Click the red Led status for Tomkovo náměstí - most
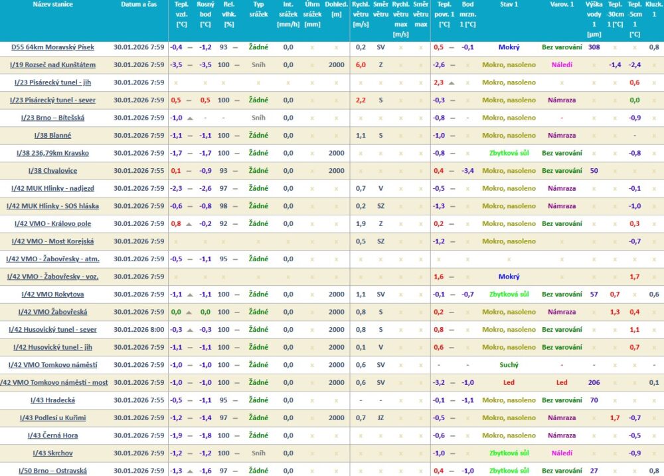Screen dimensions: 664x476 [x=509, y=383]
